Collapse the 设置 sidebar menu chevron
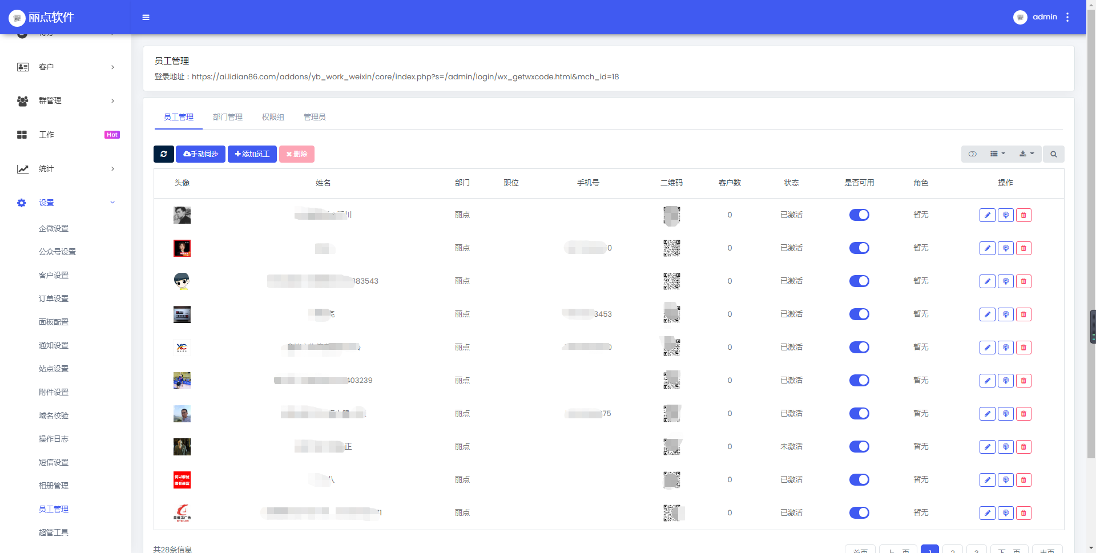This screenshot has width=1096, height=553. coord(112,203)
